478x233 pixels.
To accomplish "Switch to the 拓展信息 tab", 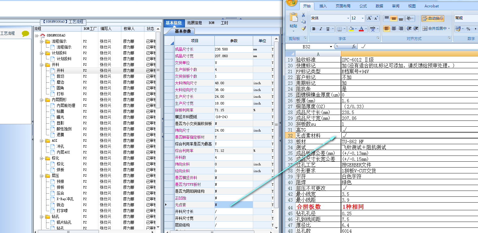I will (x=195, y=23).
